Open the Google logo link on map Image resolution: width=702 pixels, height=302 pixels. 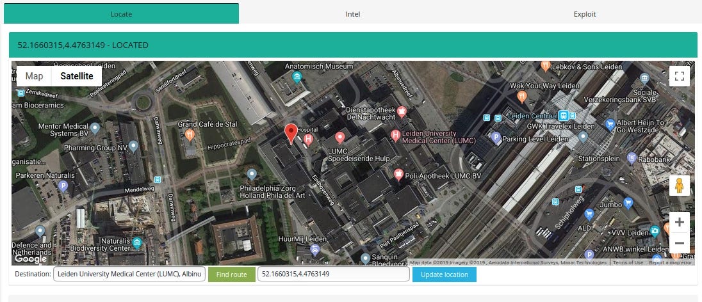(31, 258)
